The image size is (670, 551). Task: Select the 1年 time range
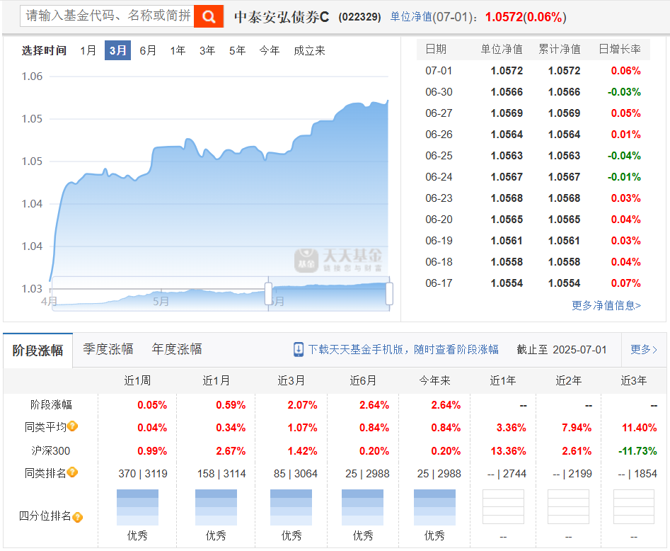[178, 50]
